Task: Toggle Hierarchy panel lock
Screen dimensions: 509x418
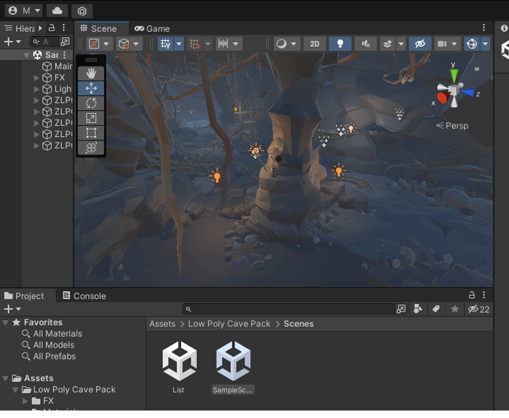Action: click(52, 28)
